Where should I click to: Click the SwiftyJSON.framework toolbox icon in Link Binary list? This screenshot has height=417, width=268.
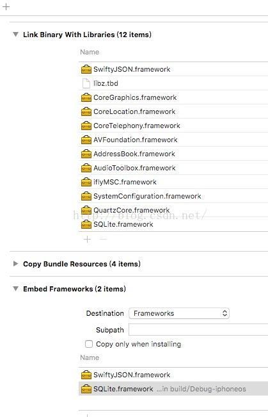[x=86, y=69]
